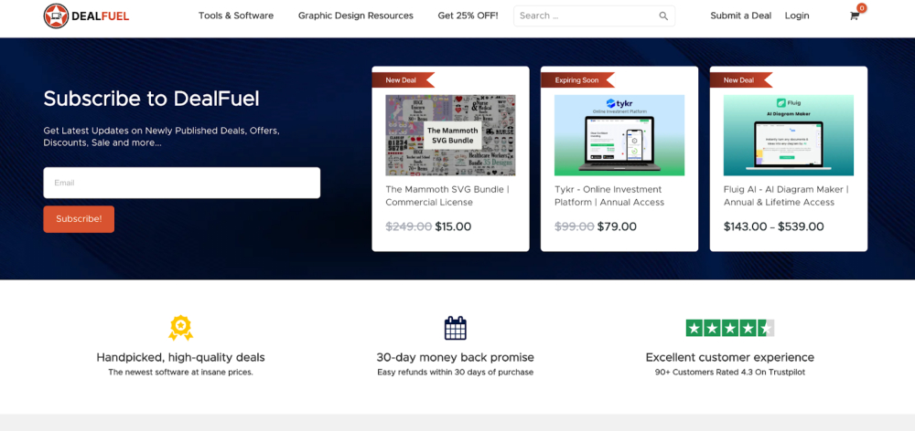Open the Tykr investment platform thumbnail
This screenshot has height=431, width=915.
point(619,135)
